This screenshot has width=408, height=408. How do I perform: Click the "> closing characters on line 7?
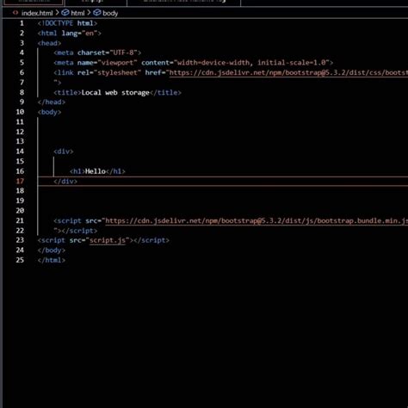tap(58, 83)
